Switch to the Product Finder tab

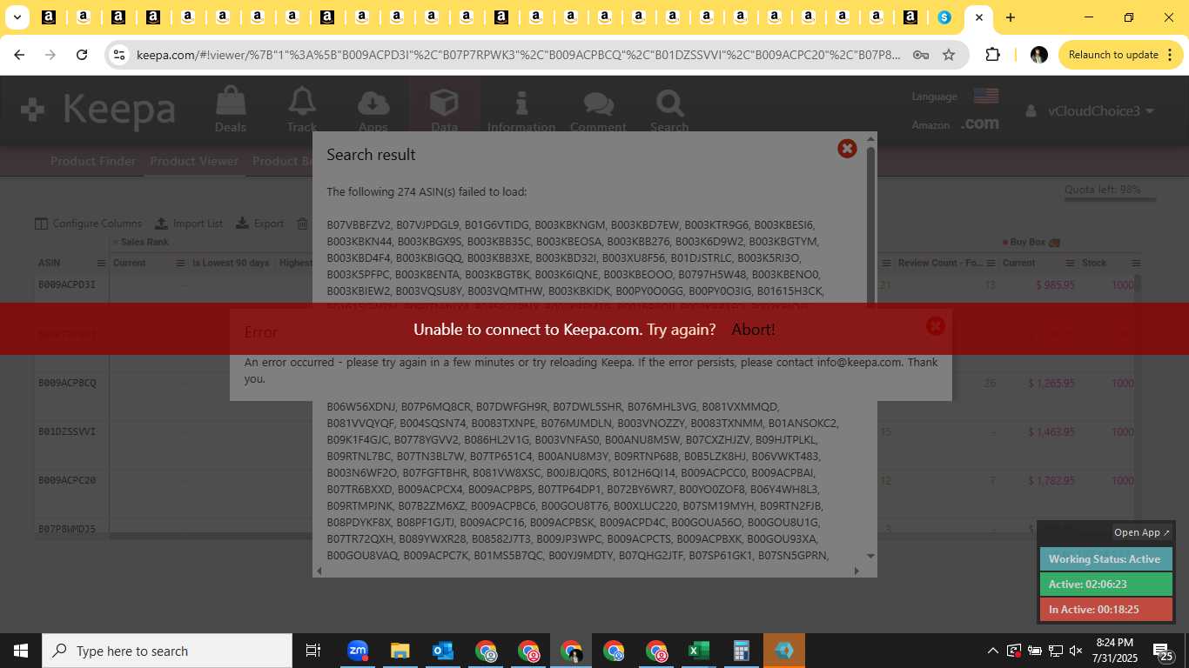93,161
